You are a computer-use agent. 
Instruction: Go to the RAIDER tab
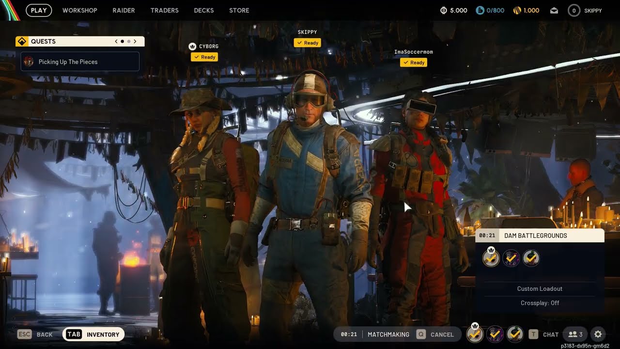pyautogui.click(x=124, y=10)
